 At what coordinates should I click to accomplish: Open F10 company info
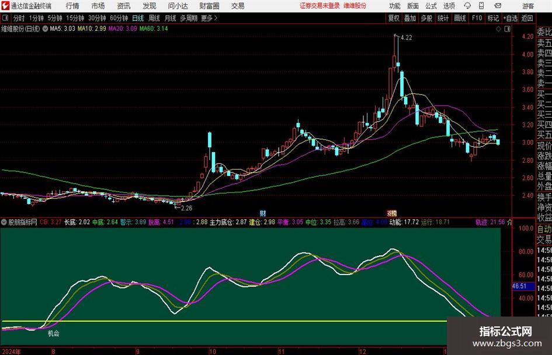click(x=477, y=18)
